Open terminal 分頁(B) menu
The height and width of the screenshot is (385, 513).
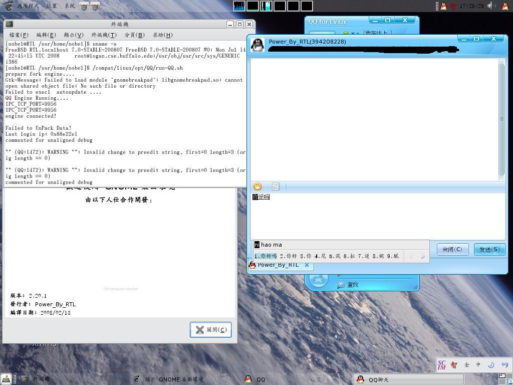point(134,35)
